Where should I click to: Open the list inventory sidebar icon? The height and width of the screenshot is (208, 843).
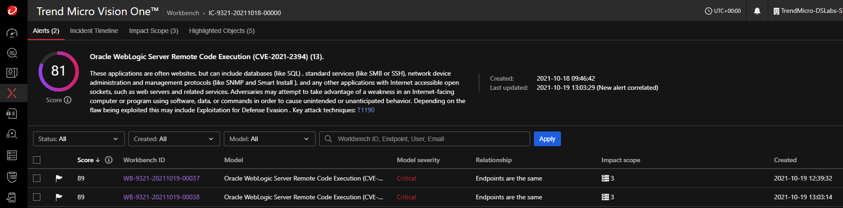(x=12, y=155)
